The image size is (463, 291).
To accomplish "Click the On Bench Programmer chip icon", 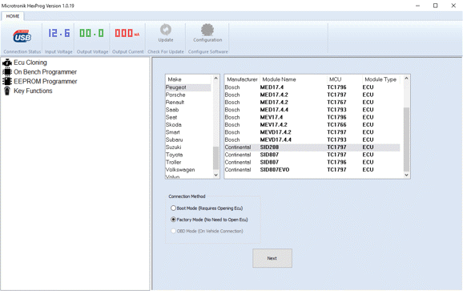I will click(6, 72).
